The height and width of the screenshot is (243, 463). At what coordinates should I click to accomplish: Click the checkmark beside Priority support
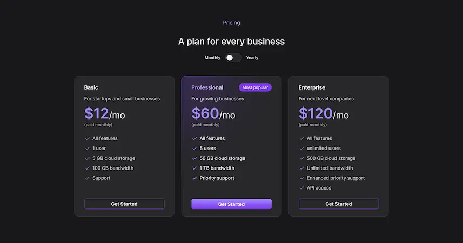[194, 178]
